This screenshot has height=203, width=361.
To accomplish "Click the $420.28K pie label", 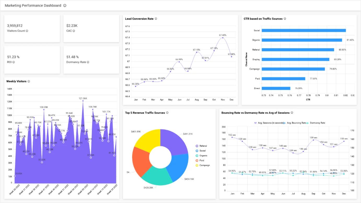I will click(x=149, y=188).
